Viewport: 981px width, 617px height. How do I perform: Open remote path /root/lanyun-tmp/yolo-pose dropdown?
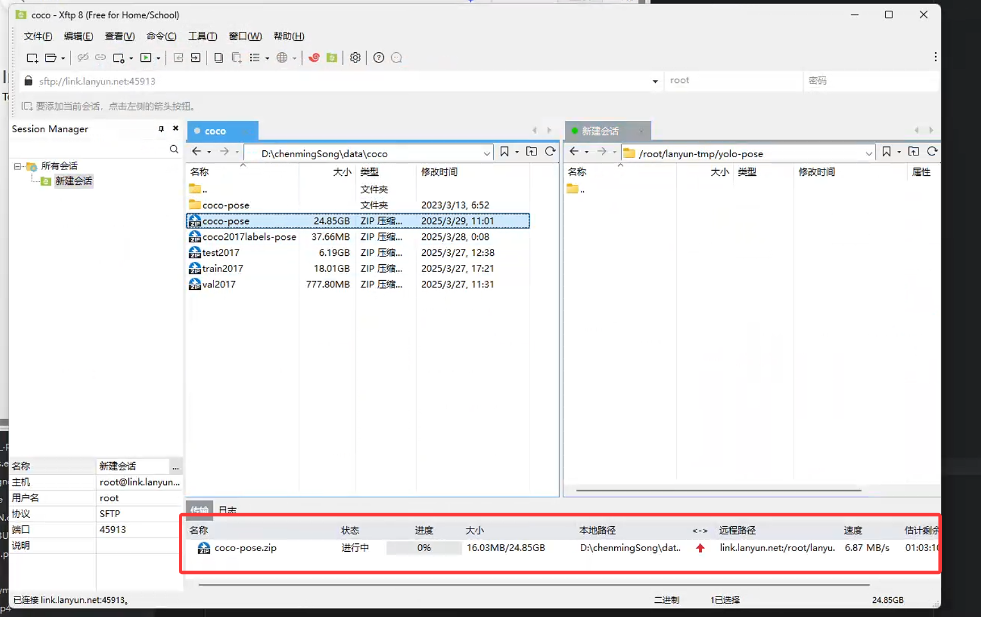[869, 154]
